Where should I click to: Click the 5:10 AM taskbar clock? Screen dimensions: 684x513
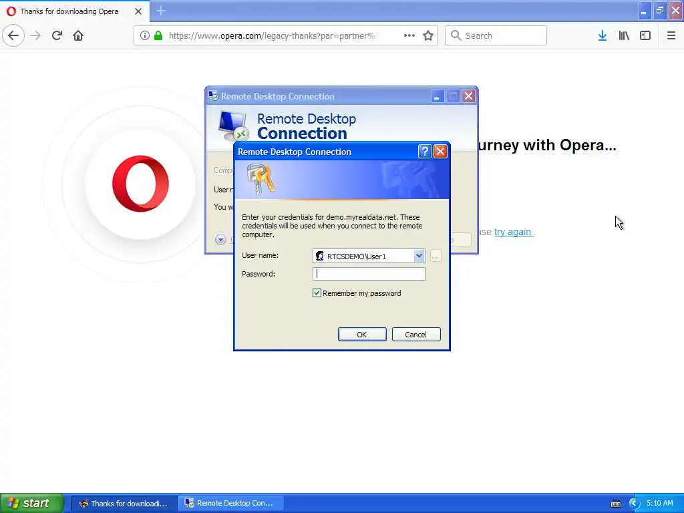coord(659,504)
